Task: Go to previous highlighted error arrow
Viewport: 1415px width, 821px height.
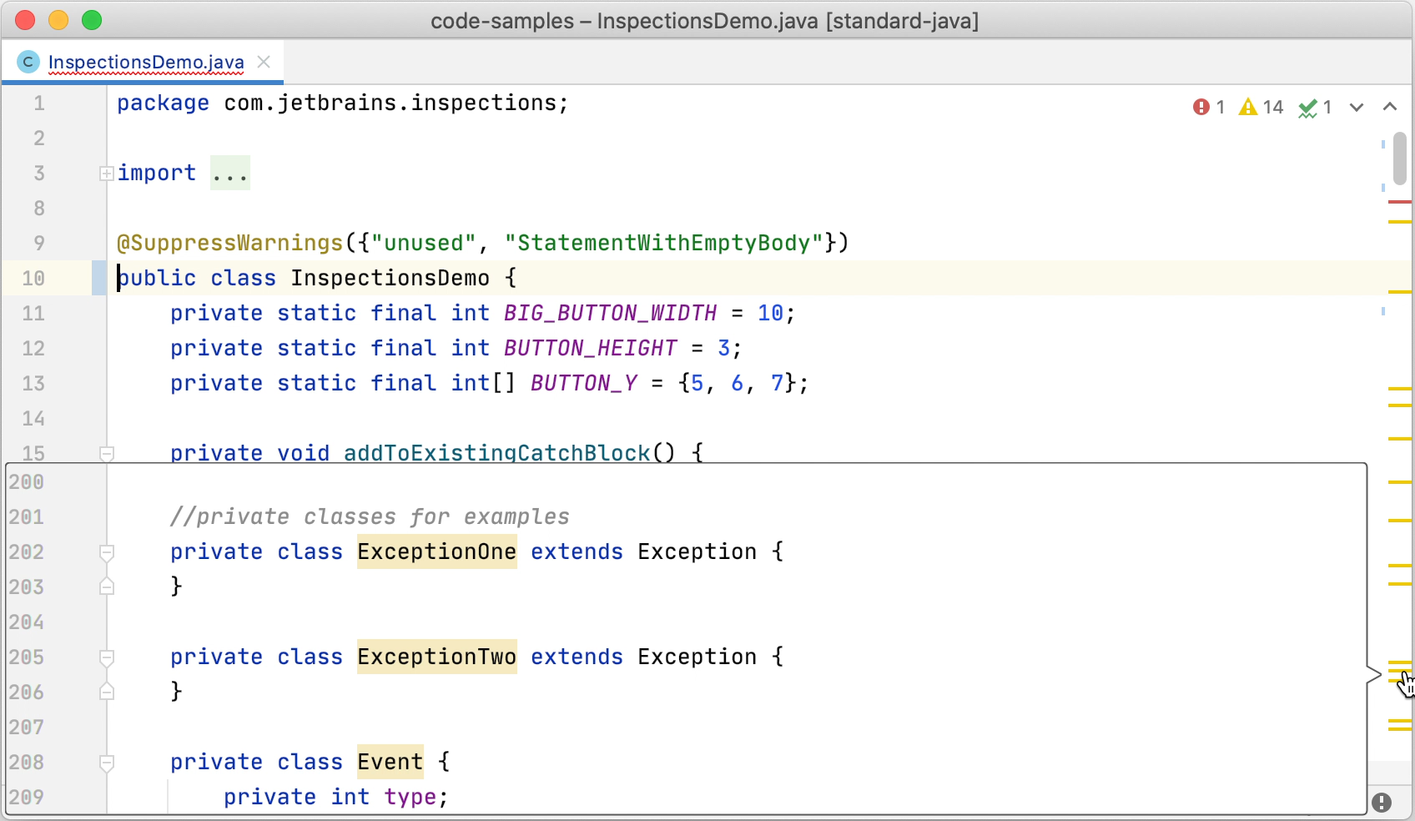Action: [1390, 107]
